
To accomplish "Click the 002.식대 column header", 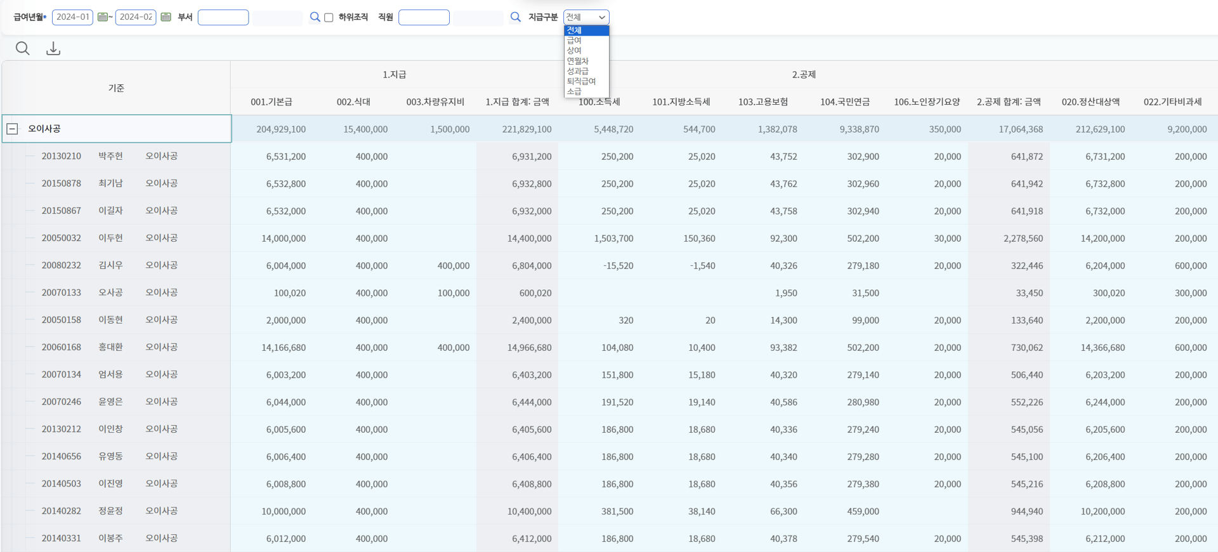I will tap(353, 102).
